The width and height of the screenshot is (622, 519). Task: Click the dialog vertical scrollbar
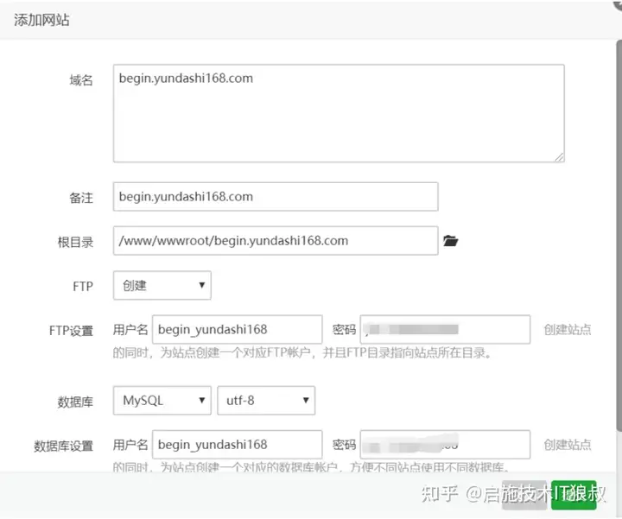pyautogui.click(x=619, y=234)
